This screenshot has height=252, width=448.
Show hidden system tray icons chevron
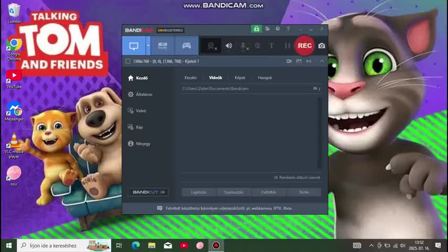[x=371, y=245]
